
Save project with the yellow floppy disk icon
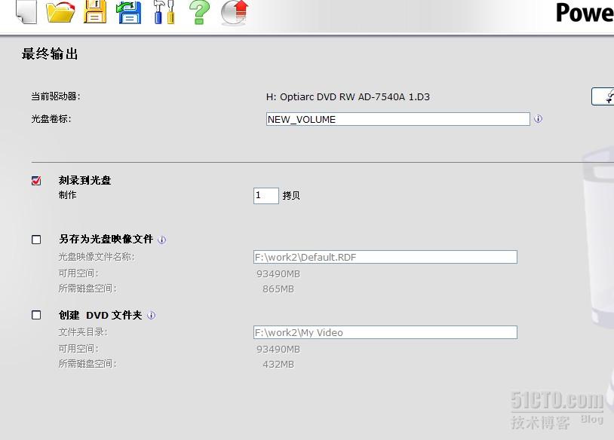coord(95,12)
